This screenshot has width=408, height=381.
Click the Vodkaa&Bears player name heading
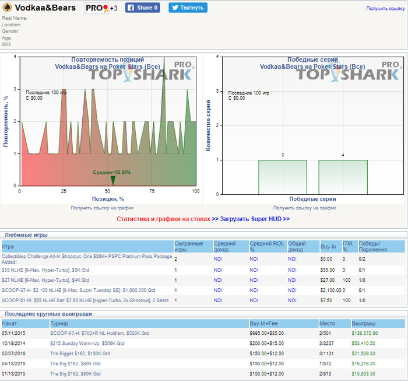[45, 8]
